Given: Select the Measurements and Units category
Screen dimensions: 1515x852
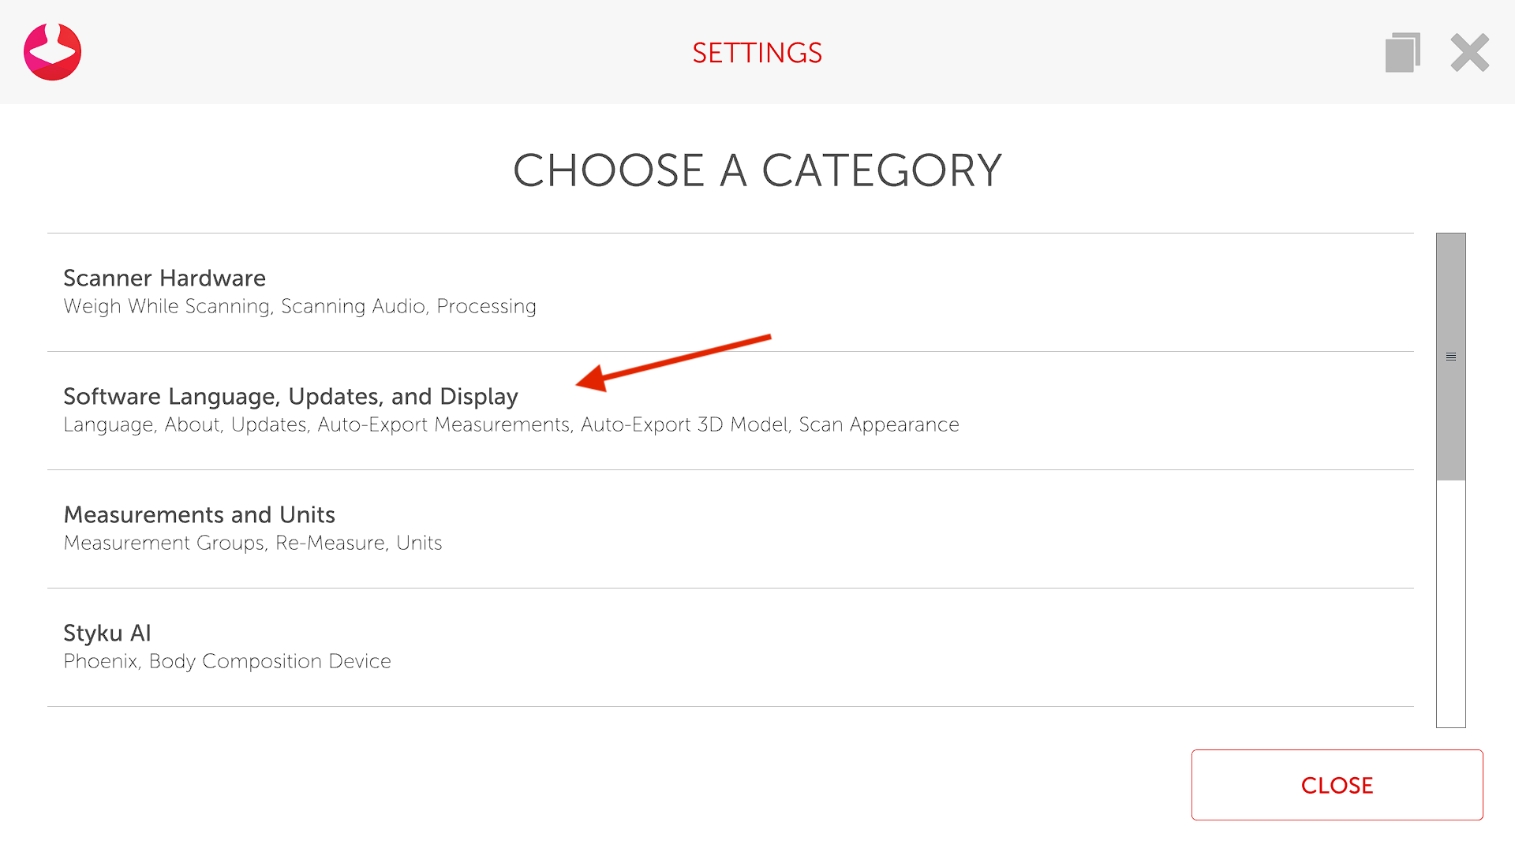Looking at the screenshot, I should tap(199, 515).
